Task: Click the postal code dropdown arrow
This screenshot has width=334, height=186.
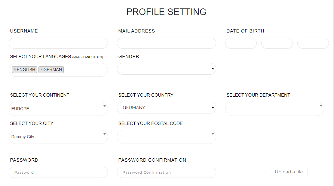Action: (x=213, y=134)
